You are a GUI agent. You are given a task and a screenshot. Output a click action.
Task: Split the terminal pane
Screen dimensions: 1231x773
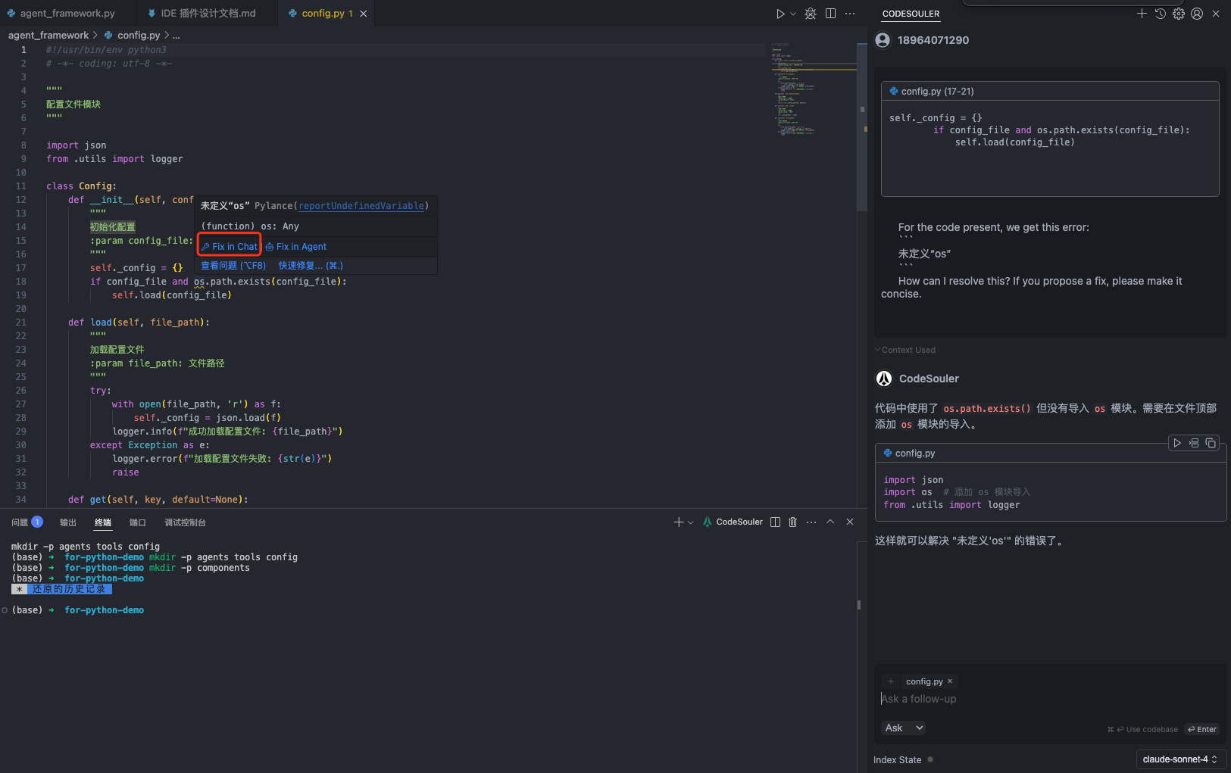[x=775, y=522]
